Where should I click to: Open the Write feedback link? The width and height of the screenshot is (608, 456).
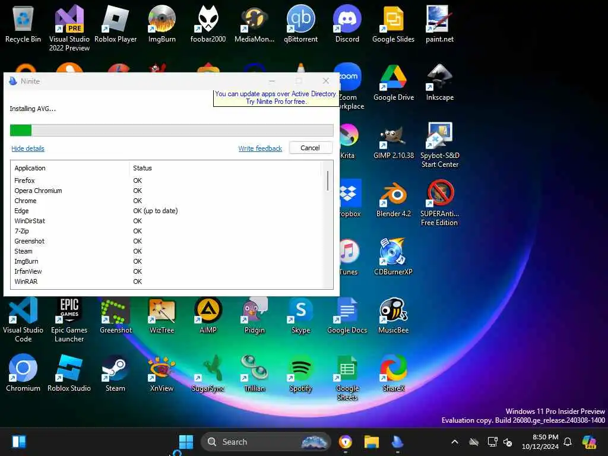coord(260,148)
